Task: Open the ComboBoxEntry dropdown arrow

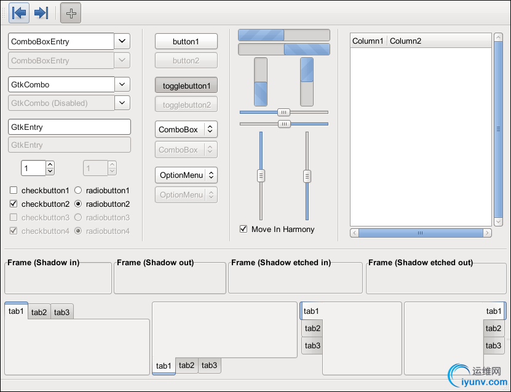Action: point(122,41)
